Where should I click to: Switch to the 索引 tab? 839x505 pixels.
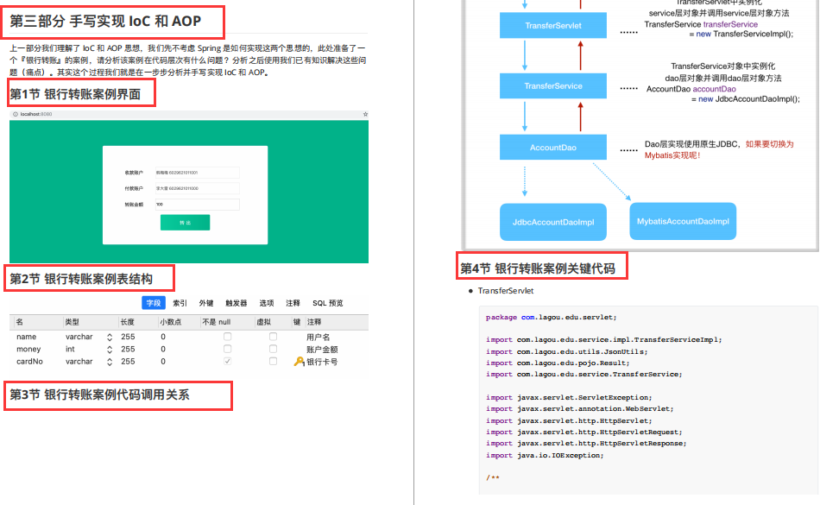pyautogui.click(x=179, y=302)
